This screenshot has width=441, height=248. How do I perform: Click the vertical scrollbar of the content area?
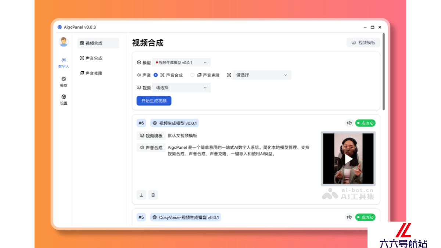[384, 72]
